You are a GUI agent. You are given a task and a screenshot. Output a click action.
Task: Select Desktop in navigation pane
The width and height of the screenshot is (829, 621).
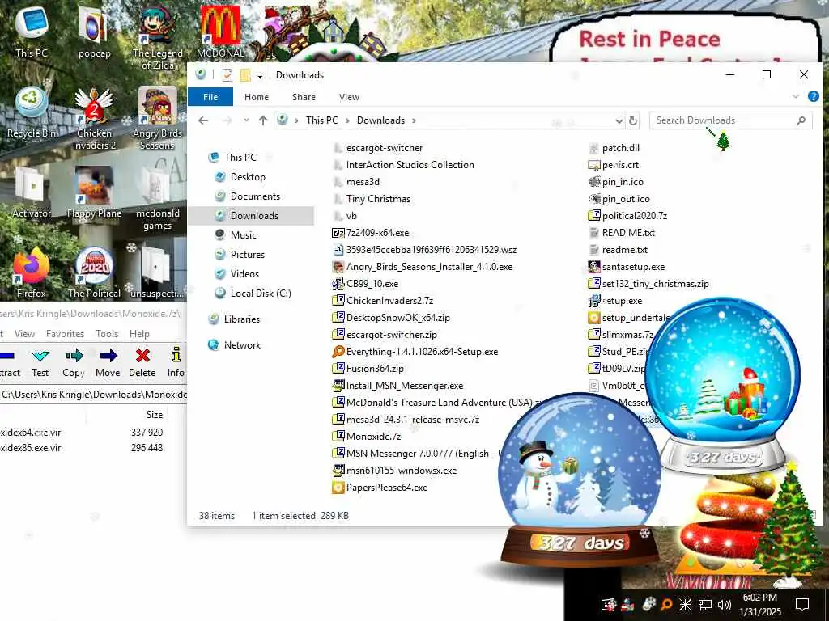click(x=248, y=177)
